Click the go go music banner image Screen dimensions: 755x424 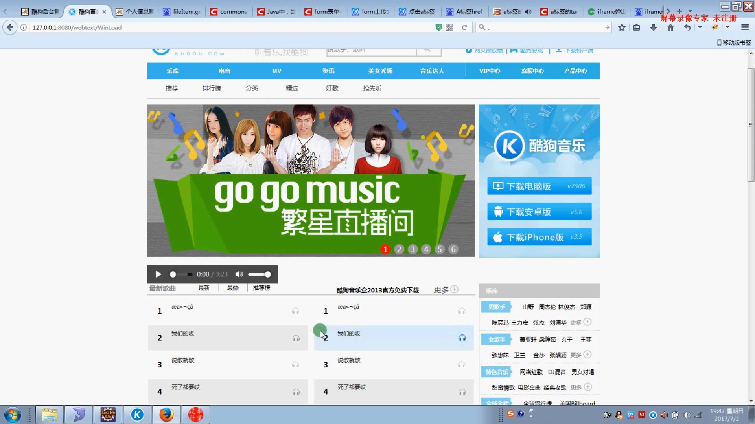coord(311,181)
